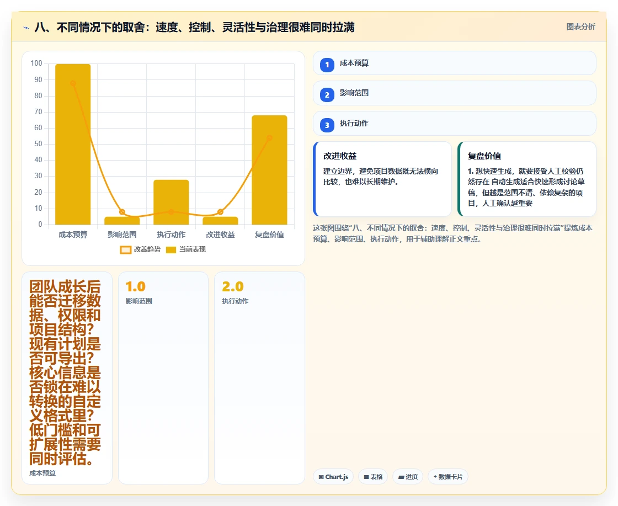Toggle the 当前表现 legend entry
The image size is (618, 506).
(x=185, y=249)
